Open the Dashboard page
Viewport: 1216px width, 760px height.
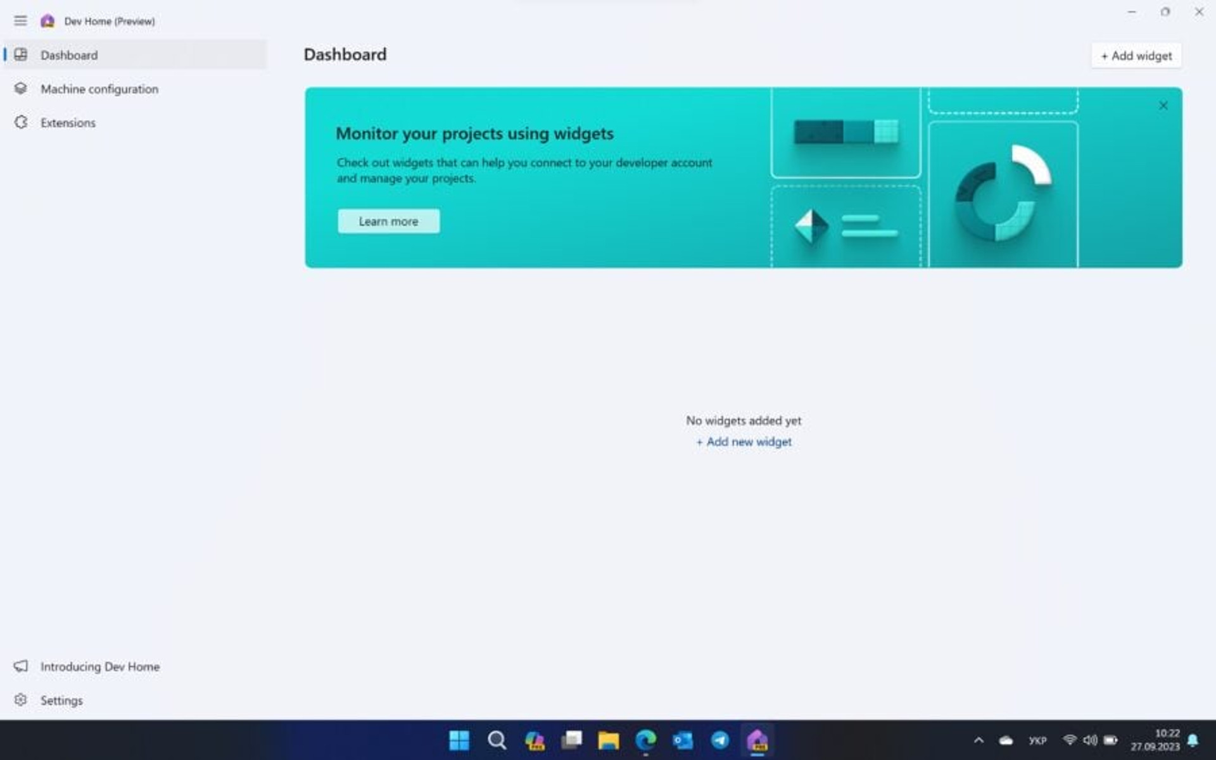point(135,55)
